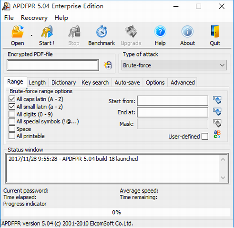Viewport: 234px width, 228px height.
Task: Focus the Start from input field
Action: pos(173,100)
